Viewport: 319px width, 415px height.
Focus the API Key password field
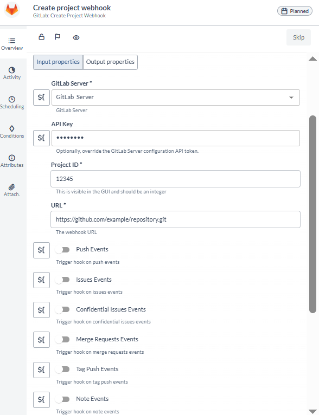[x=176, y=138]
